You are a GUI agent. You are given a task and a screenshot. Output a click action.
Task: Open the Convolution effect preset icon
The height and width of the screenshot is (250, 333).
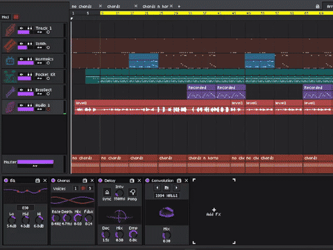point(179,181)
